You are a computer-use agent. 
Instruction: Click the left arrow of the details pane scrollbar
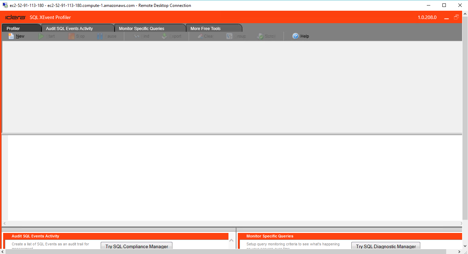click(4, 224)
